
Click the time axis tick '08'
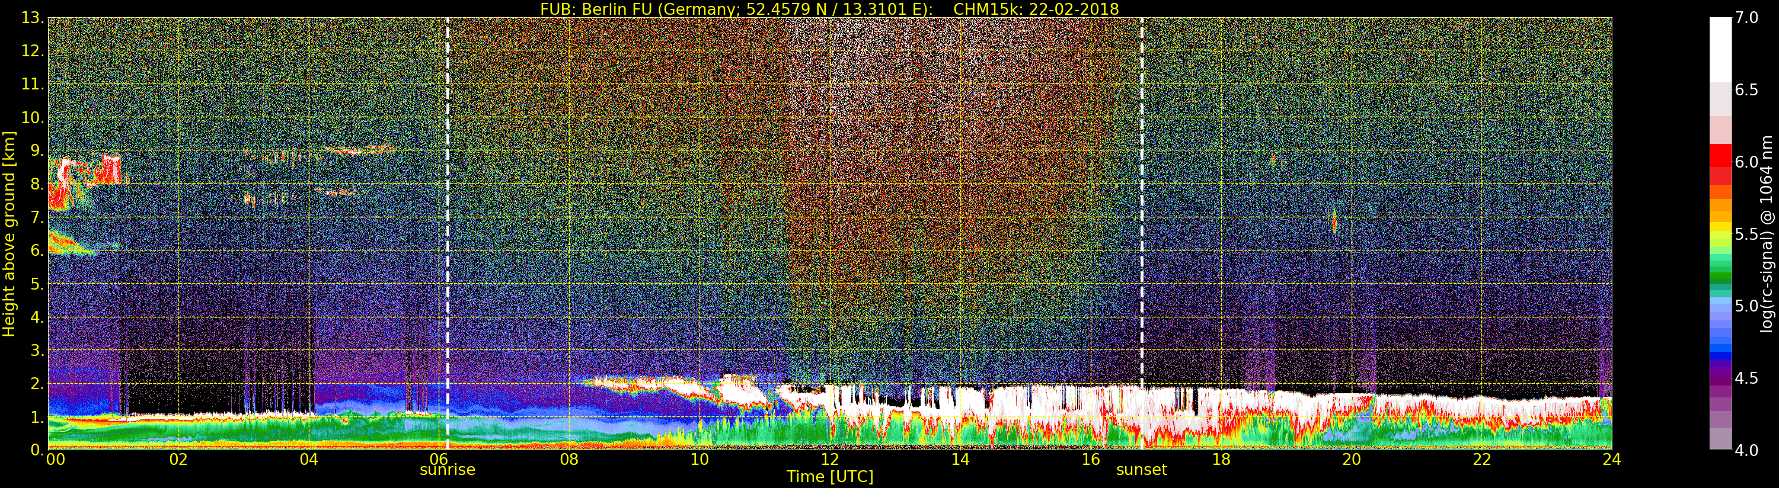pos(569,460)
